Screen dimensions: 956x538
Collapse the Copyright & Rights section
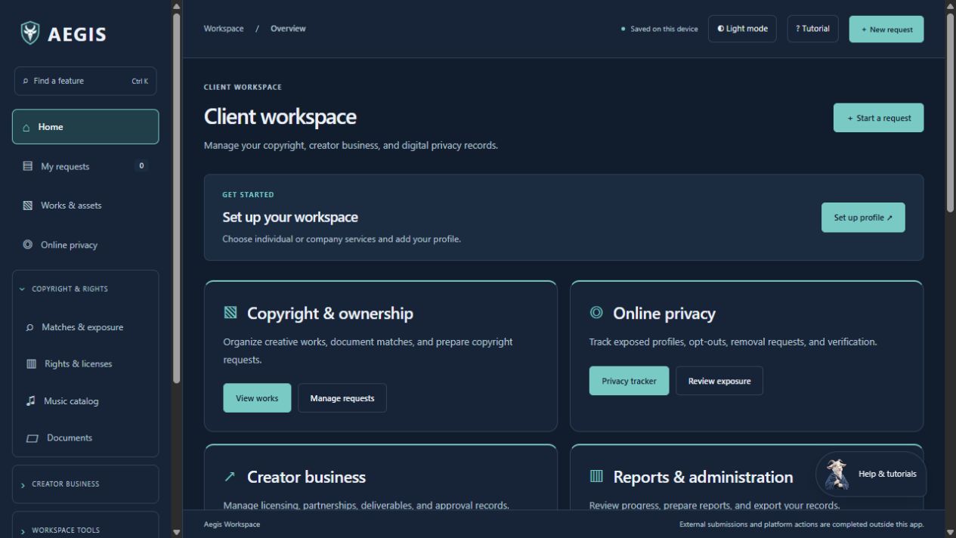click(x=85, y=289)
